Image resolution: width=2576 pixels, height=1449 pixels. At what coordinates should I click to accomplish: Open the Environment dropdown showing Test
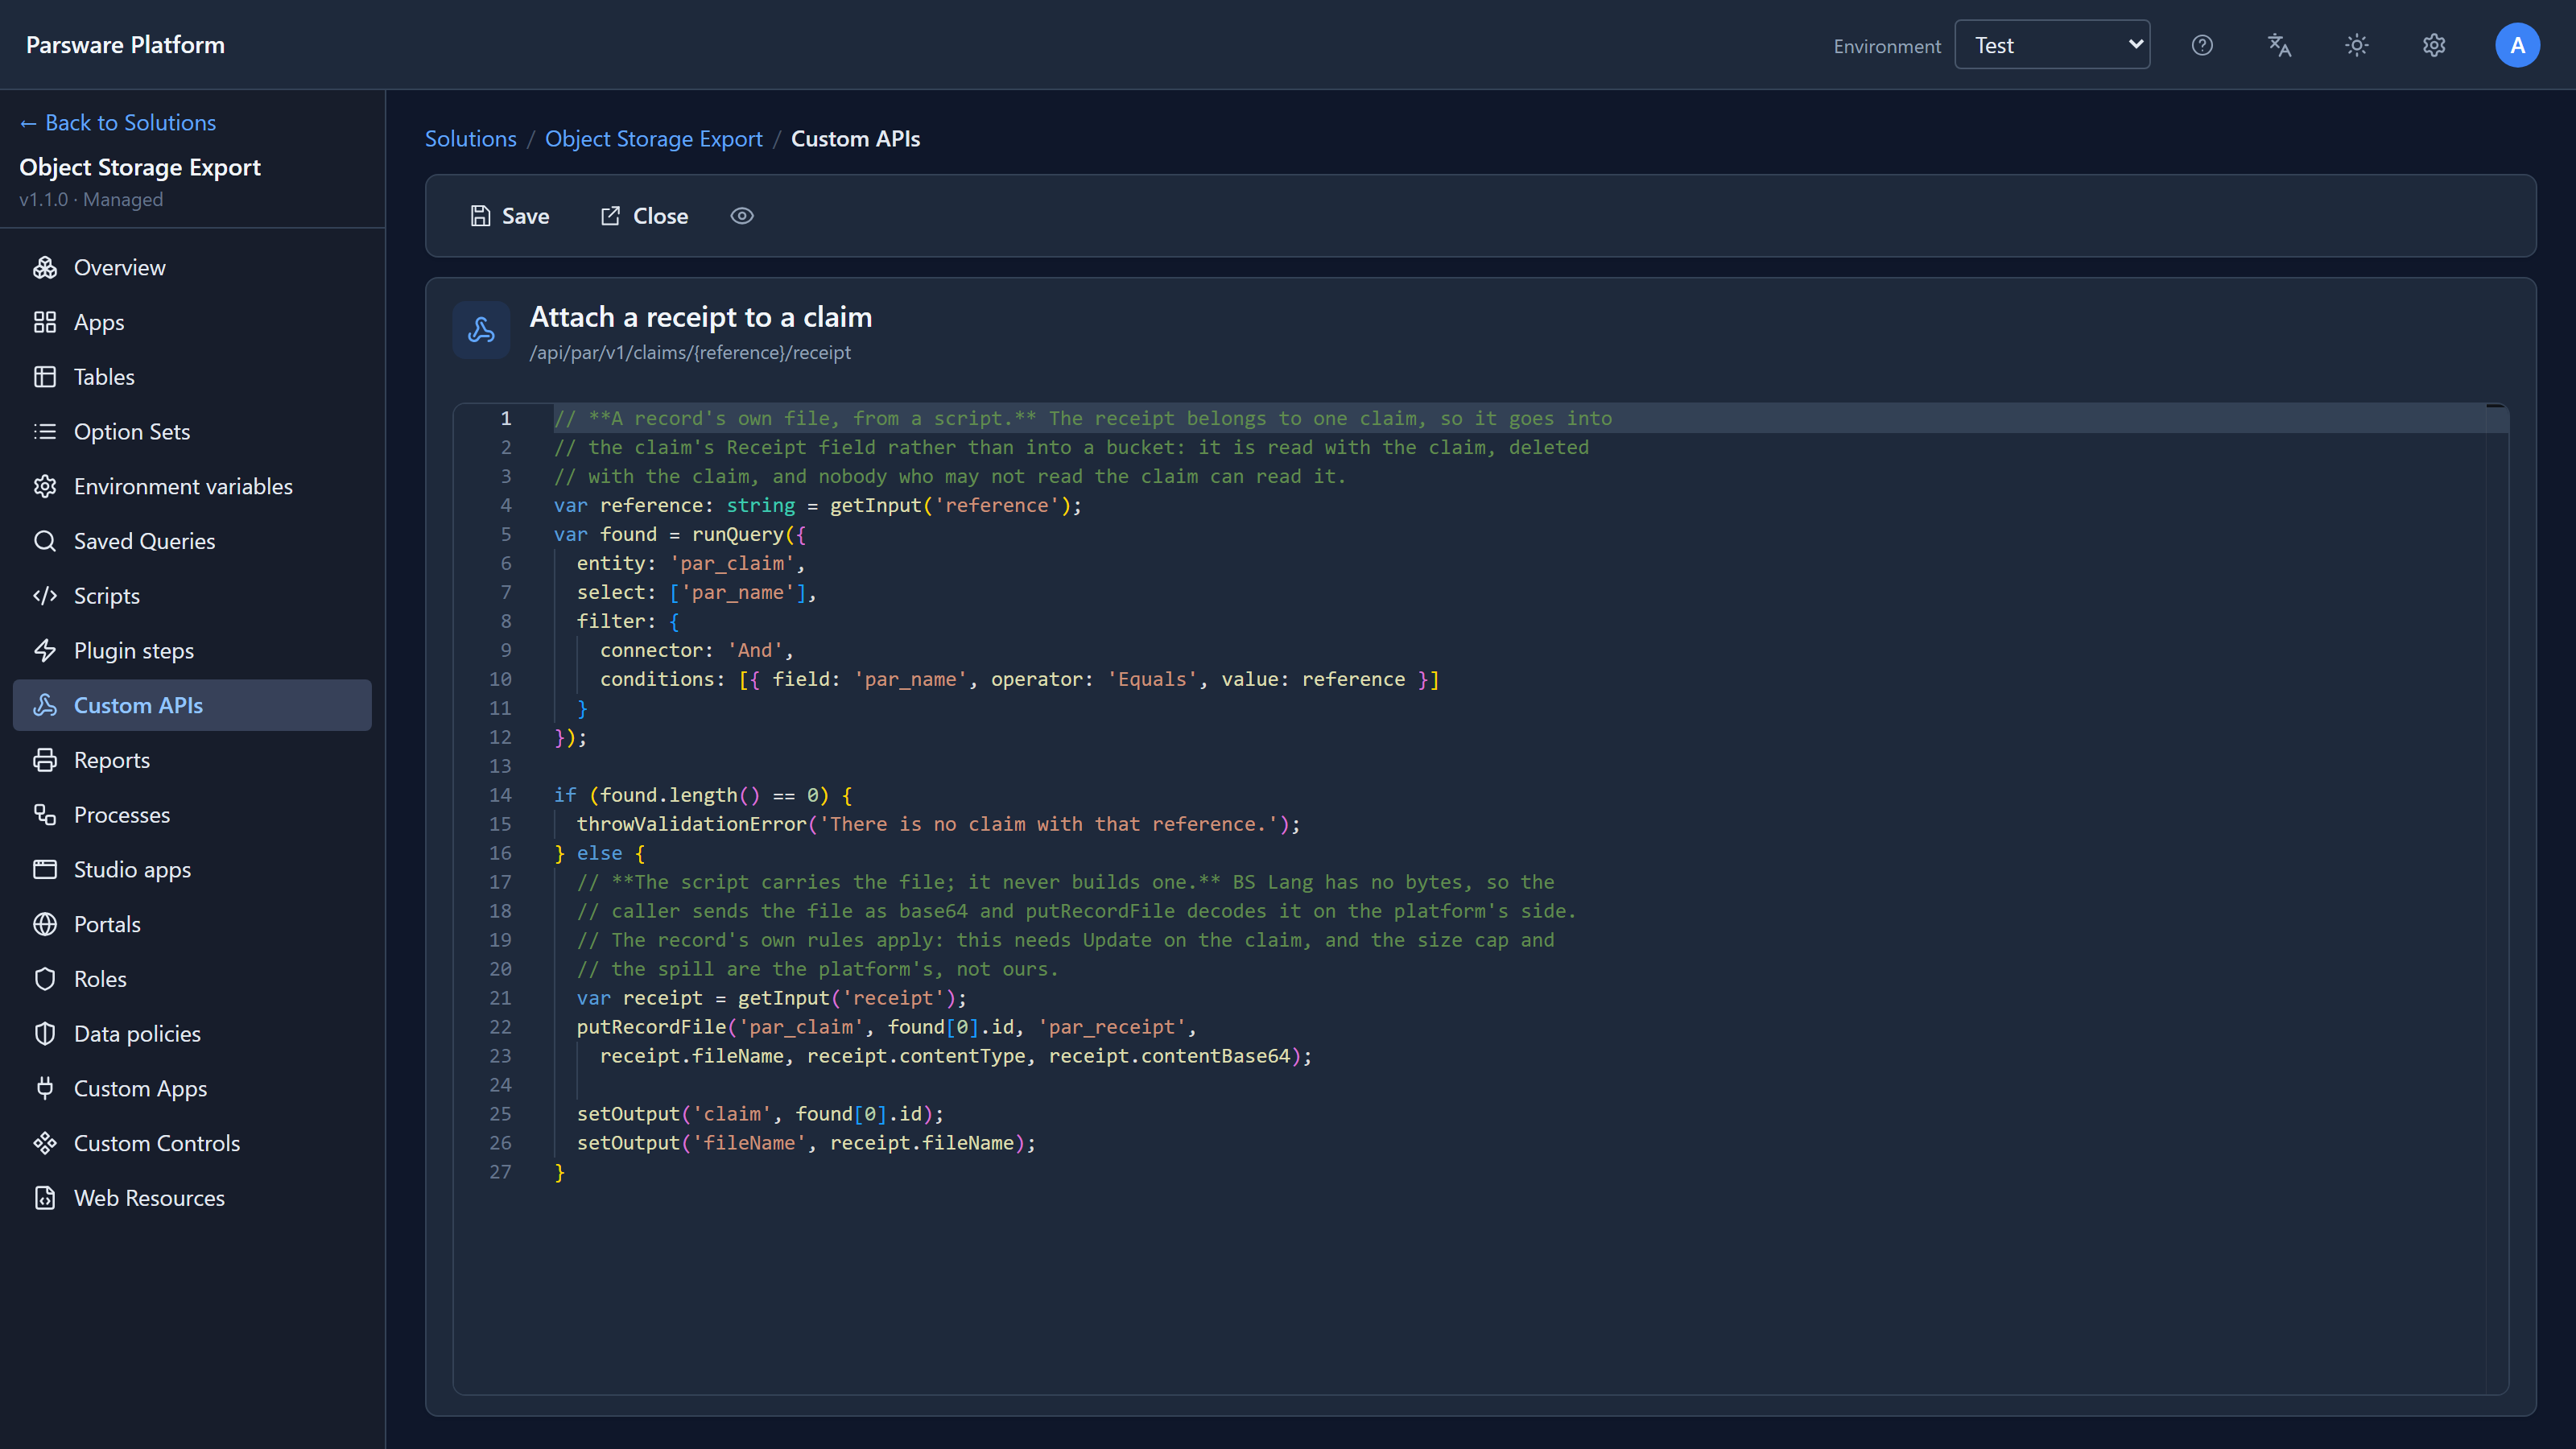coord(2052,45)
